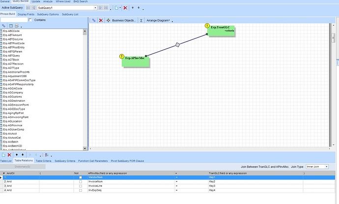Select the join diamond on relation line
This screenshot has width=339, height=204.
(177, 45)
